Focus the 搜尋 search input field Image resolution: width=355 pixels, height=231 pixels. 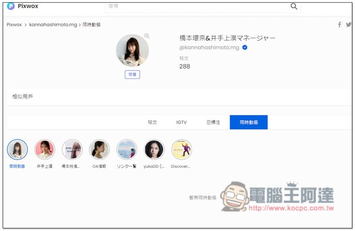pyautogui.click(x=195, y=7)
